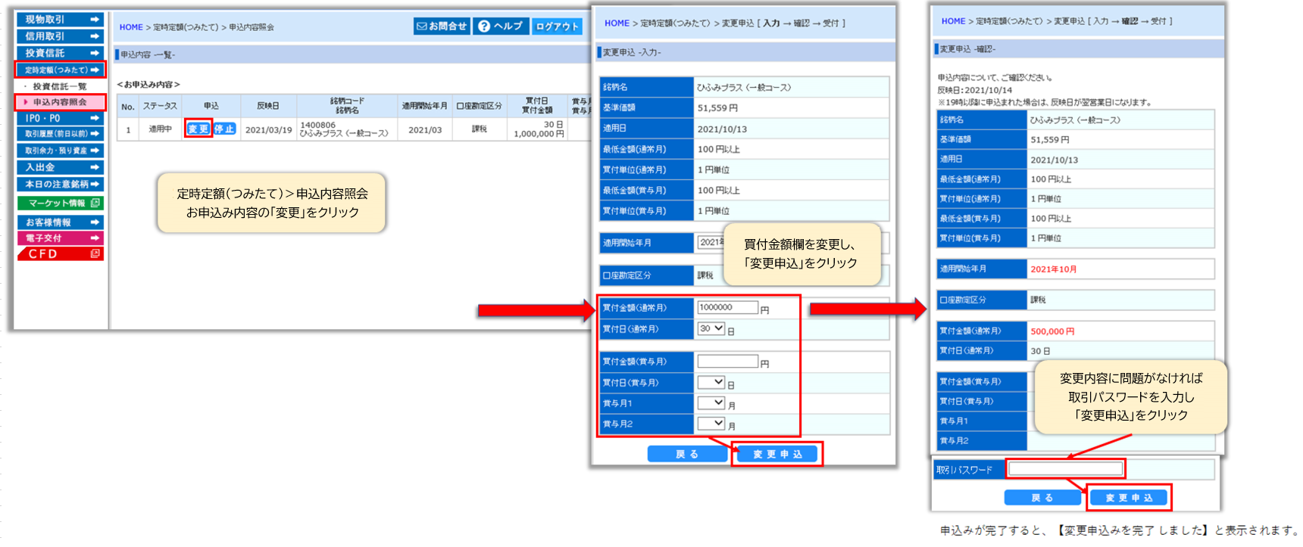The width and height of the screenshot is (1303, 547).
Task: Open the red CFD external link
Action: point(60,254)
